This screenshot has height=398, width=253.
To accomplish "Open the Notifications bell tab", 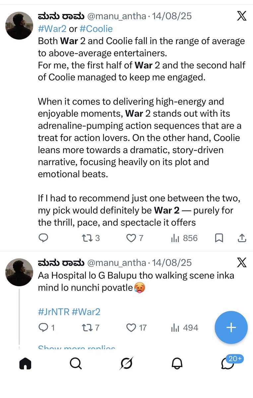I will [177, 364].
